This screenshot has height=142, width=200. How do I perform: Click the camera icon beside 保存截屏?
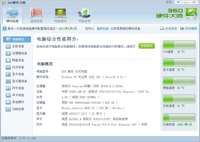[182, 28]
